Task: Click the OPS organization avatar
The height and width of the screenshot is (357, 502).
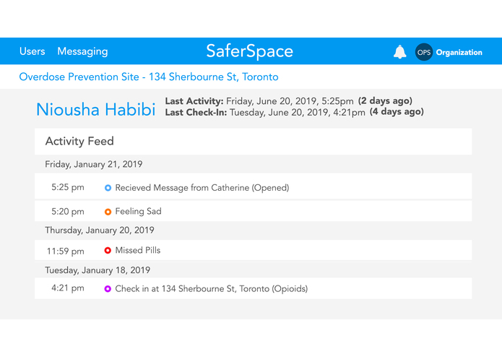Action: 424,52
